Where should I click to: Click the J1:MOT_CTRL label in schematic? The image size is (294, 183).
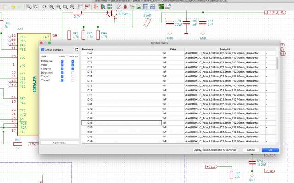coord(275,12)
